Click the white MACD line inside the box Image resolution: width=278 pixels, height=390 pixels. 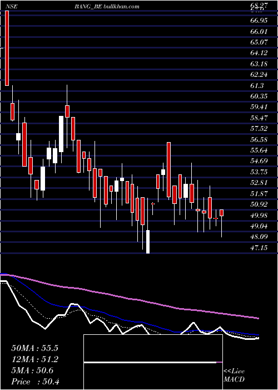150,363
